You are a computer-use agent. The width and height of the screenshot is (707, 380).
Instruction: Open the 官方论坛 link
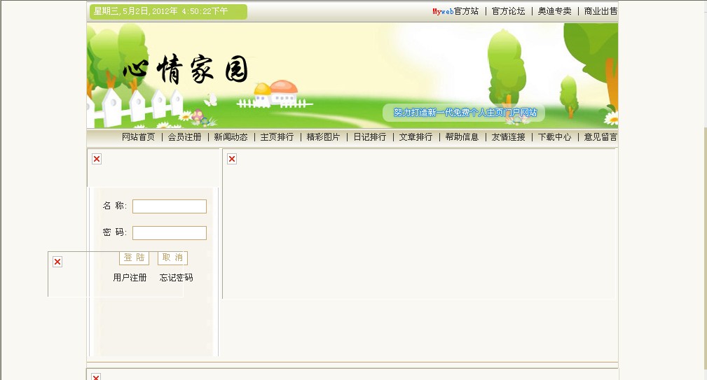pyautogui.click(x=508, y=11)
